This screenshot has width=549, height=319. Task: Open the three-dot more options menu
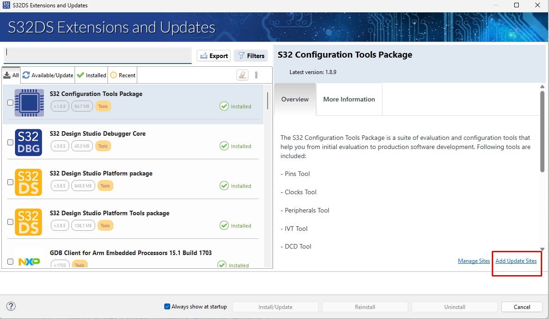pos(256,75)
